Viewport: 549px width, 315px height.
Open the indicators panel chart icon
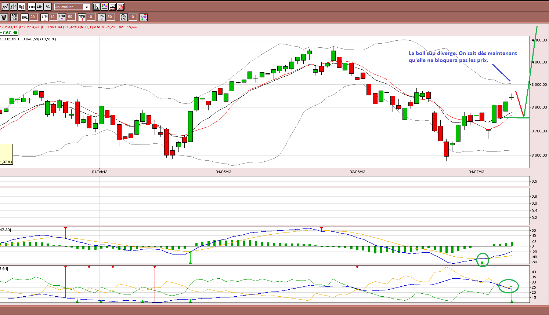pos(112,7)
